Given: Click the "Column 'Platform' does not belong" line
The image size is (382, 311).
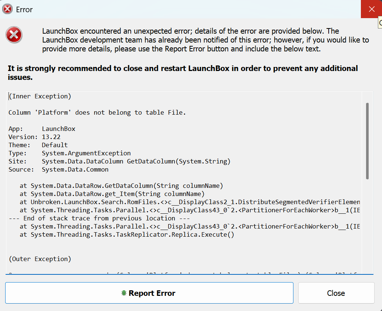Looking at the screenshot, I should [97, 112].
